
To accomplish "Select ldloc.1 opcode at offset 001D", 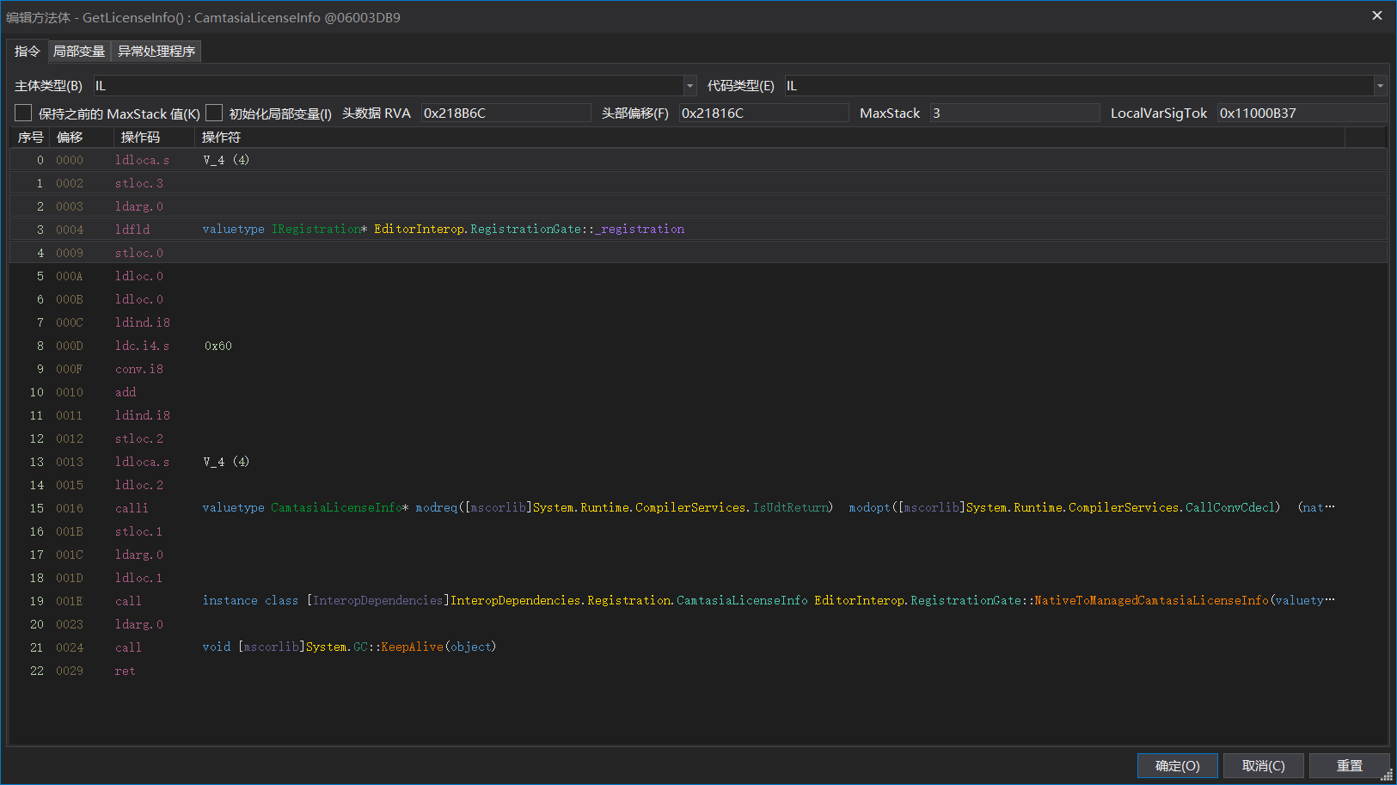I will point(139,578).
